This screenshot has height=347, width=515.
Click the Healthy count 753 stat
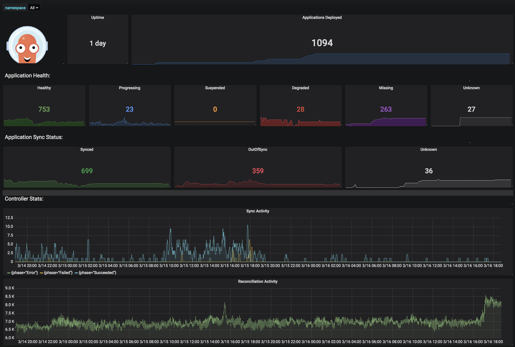(x=44, y=109)
